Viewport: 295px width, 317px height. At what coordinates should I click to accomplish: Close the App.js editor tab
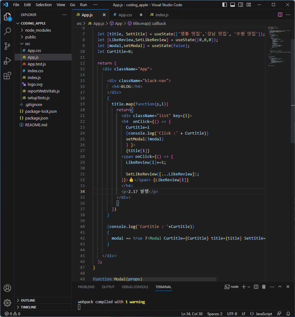104,15
